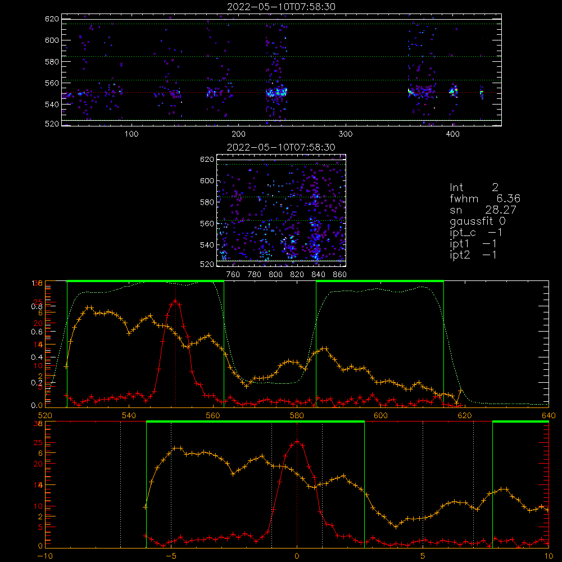Select the 'ipt2 -1' readout line
The height and width of the screenshot is (562, 562).
(473, 255)
